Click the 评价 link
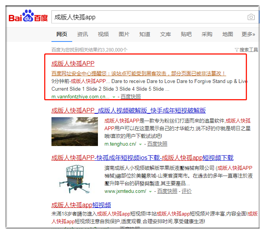The image size is (265, 234). pyautogui.click(x=187, y=191)
